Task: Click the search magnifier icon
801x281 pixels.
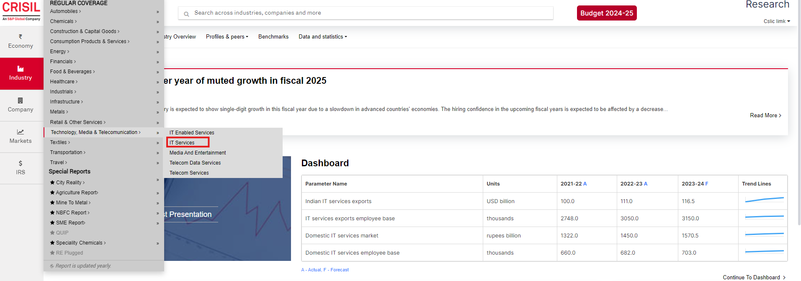Action: 186,14
